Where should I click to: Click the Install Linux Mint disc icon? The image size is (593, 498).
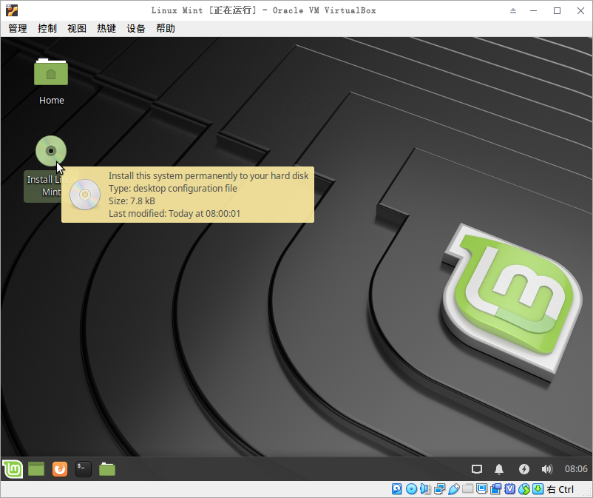pos(51,151)
